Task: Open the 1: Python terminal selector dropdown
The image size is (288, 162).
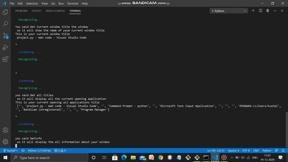Action: (229, 11)
